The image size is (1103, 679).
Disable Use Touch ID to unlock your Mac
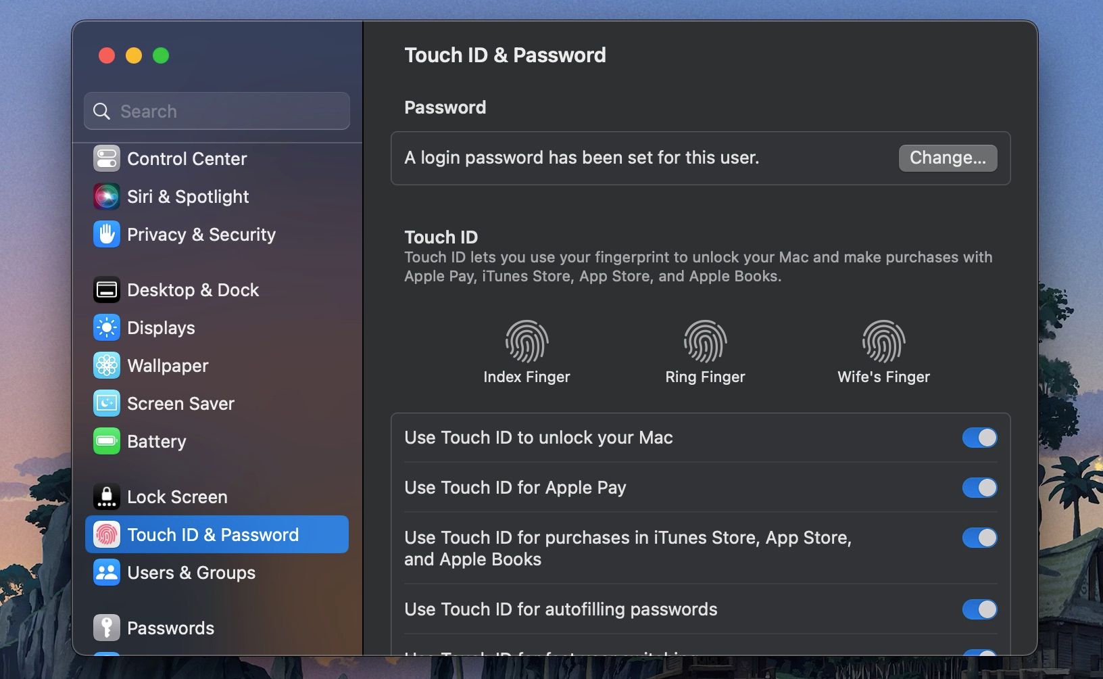click(979, 438)
